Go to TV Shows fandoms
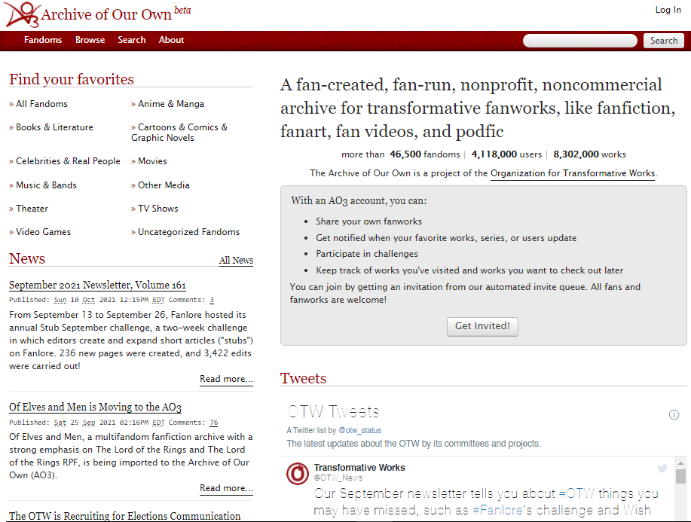 [x=157, y=209]
